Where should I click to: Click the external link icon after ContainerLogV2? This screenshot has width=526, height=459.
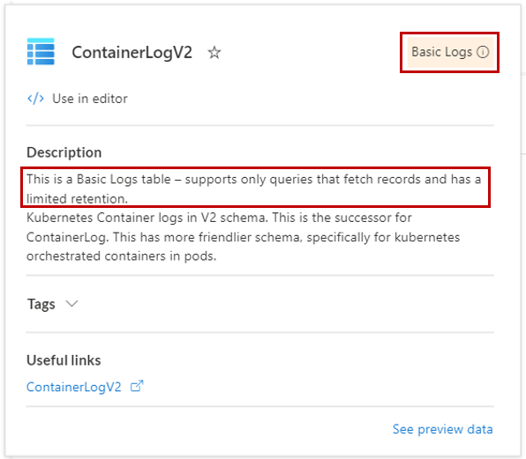tap(137, 387)
